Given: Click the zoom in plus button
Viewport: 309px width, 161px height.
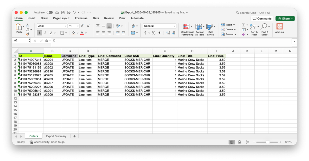Looking at the screenshot, I should coord(280,142).
